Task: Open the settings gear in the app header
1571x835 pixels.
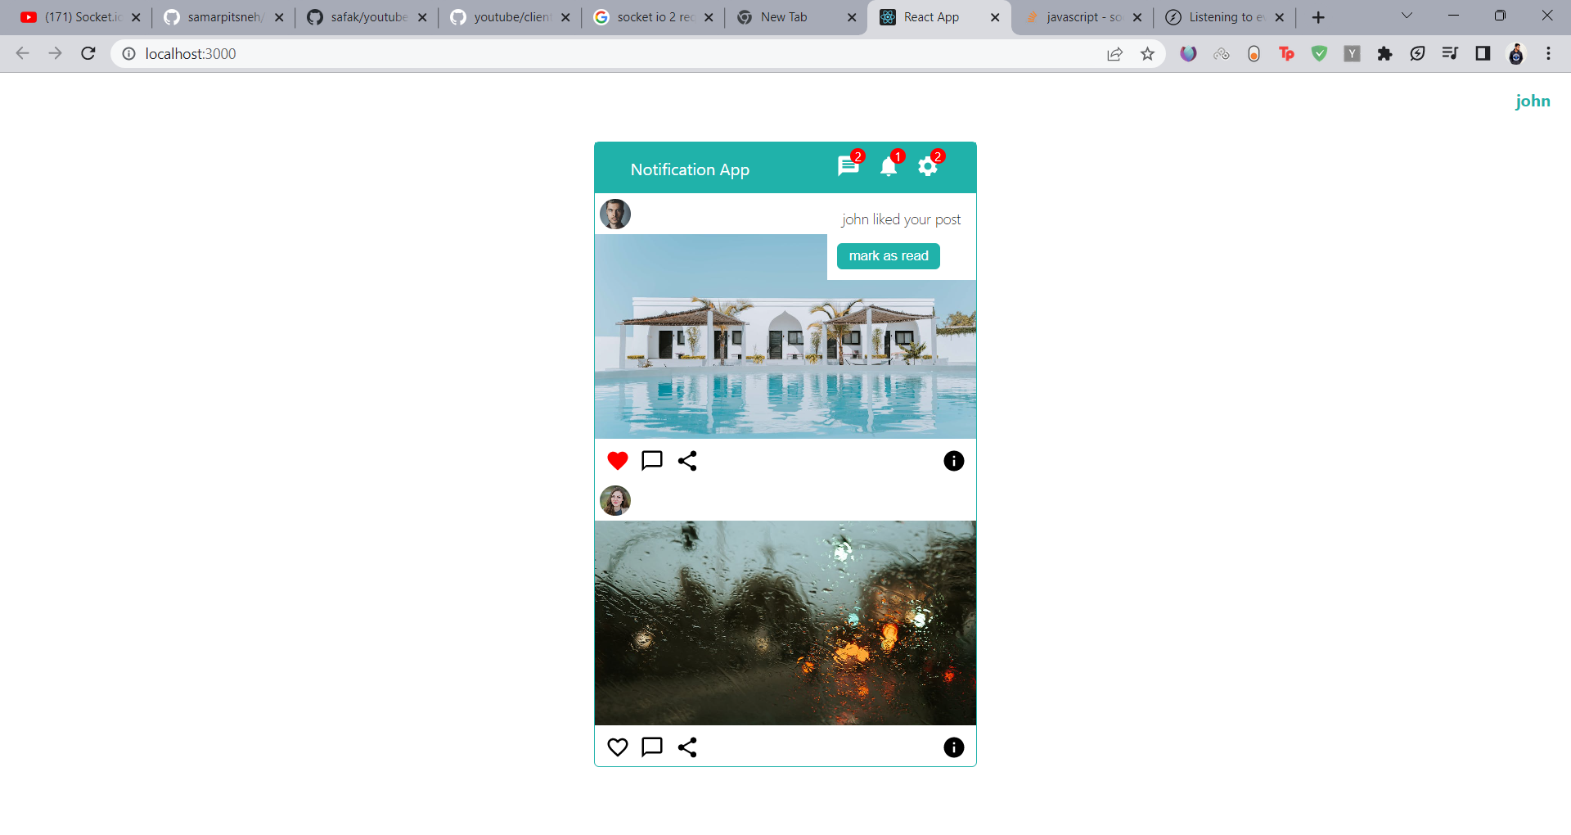Action: click(x=928, y=166)
